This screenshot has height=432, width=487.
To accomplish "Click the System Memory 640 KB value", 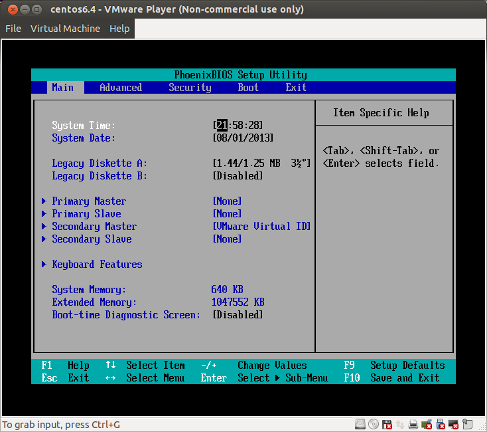I will (x=228, y=290).
